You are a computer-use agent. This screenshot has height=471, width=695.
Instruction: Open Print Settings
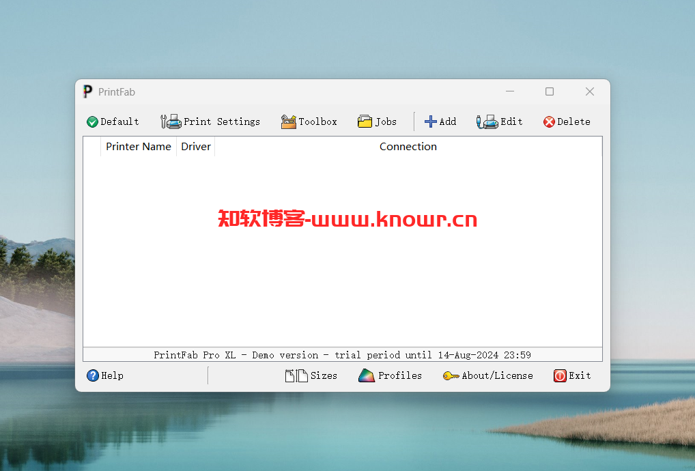tap(210, 122)
